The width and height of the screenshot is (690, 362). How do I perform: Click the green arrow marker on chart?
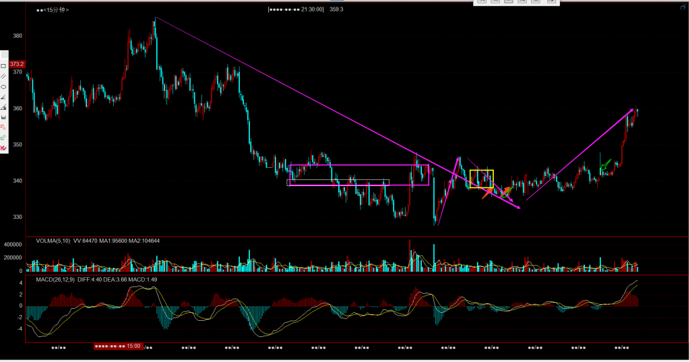pos(604,164)
